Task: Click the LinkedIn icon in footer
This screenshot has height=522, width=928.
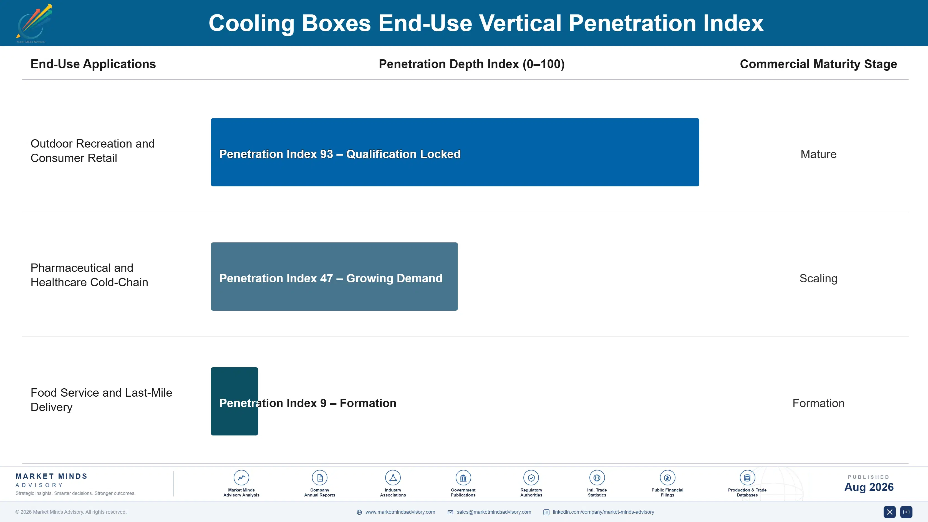Action: click(x=546, y=512)
